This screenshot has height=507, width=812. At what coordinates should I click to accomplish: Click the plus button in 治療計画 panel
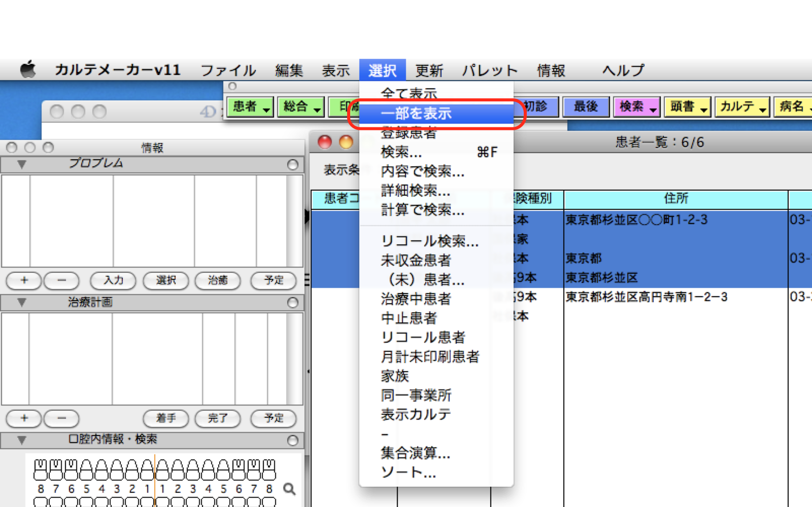click(24, 418)
